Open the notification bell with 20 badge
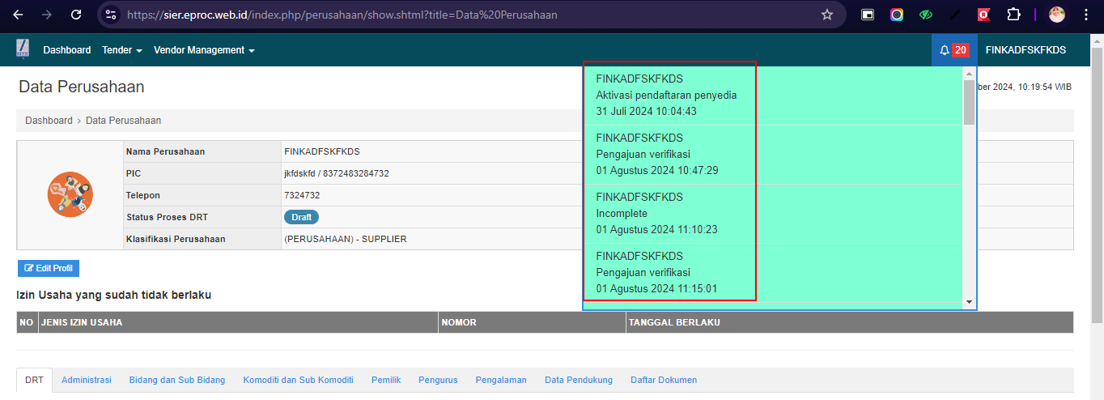1104x400 pixels. click(x=954, y=50)
